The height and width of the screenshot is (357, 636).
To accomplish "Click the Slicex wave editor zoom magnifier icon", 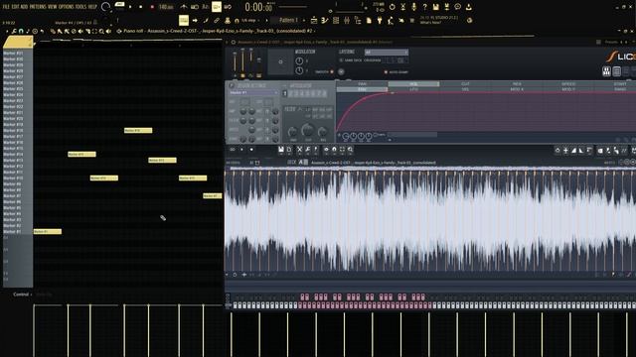I will coord(351,150).
